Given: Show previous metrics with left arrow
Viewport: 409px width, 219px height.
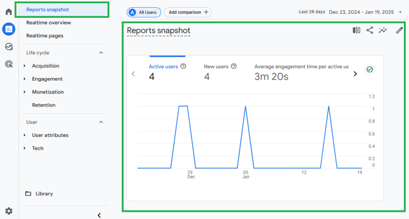Looking at the screenshot, I should click(133, 74).
